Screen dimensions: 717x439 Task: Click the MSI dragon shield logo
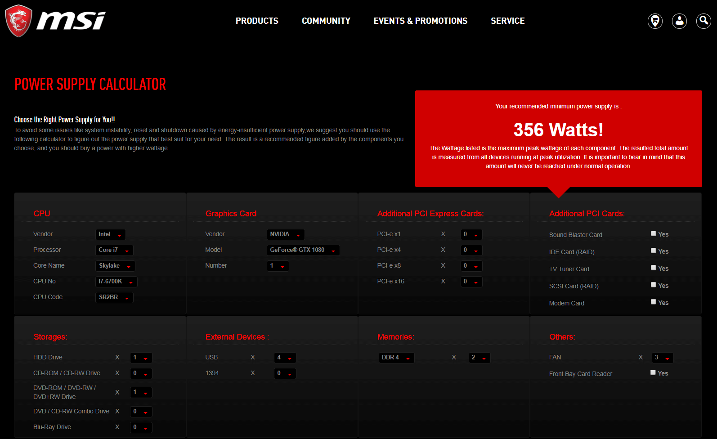click(18, 21)
